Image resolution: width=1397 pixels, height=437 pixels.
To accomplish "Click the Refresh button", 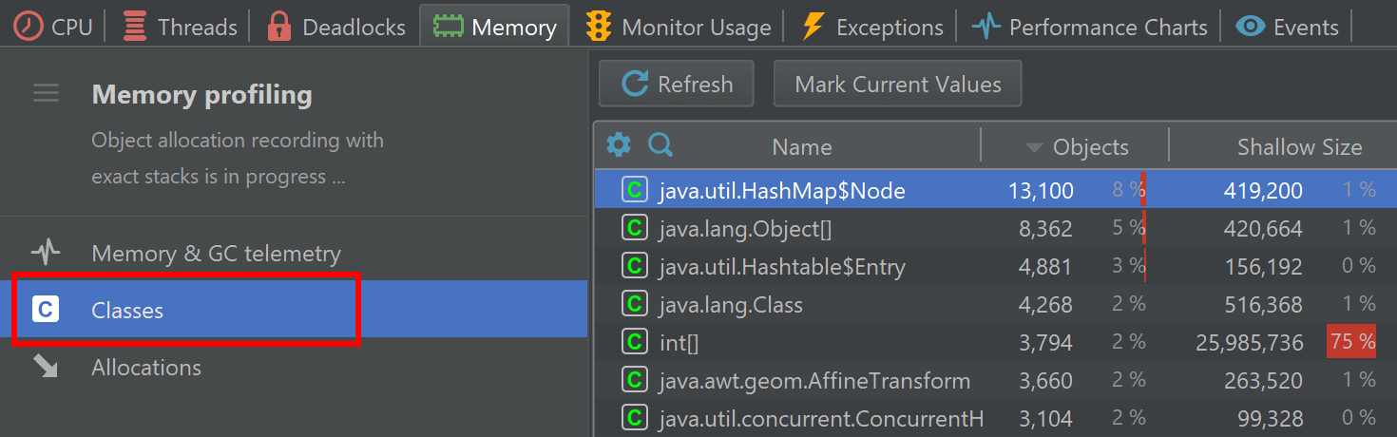I will [677, 84].
